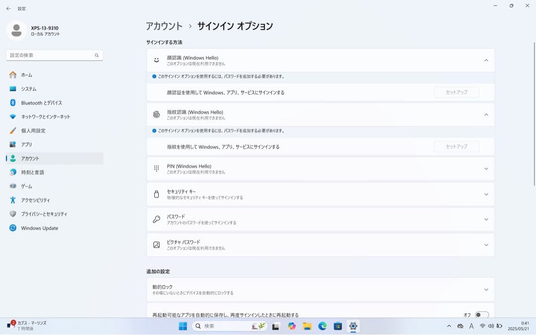Expand the 動的ロック section

coord(486,289)
